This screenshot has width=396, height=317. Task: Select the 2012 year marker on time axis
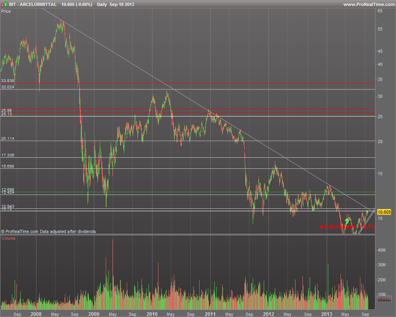pos(268,314)
